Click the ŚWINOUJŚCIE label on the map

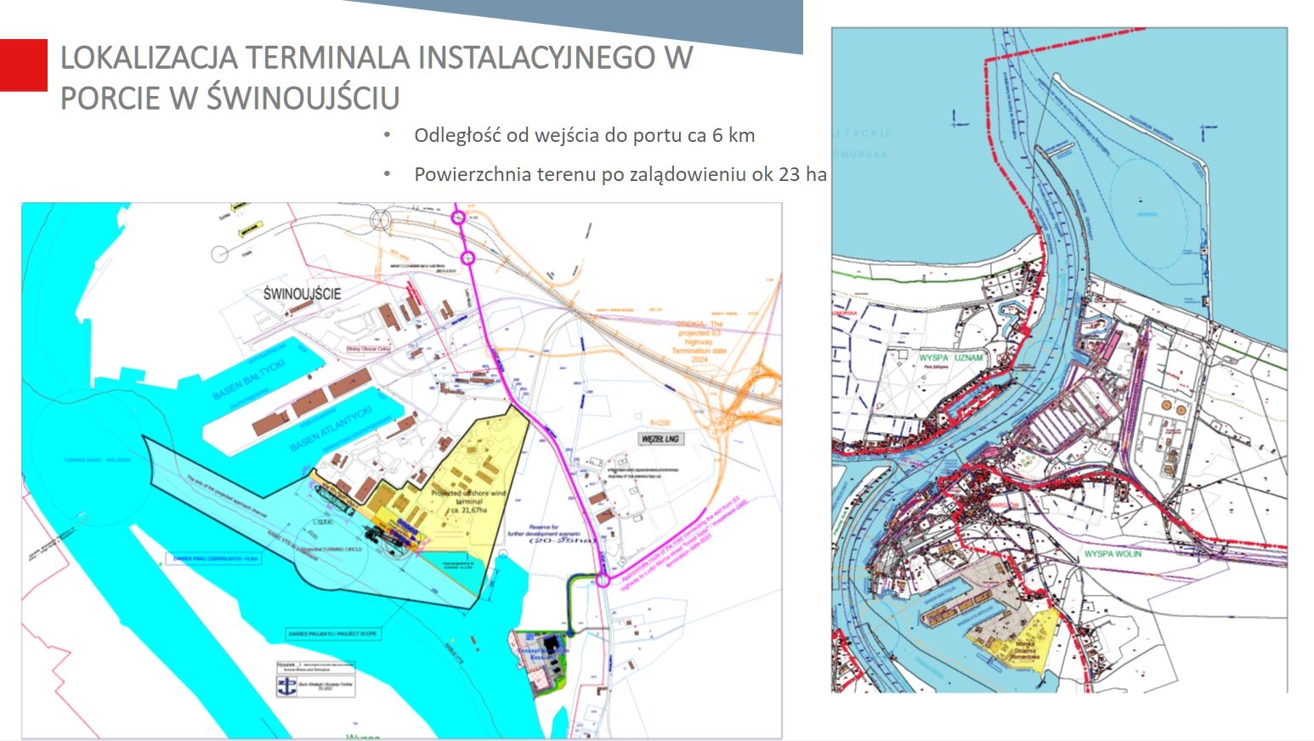point(302,293)
